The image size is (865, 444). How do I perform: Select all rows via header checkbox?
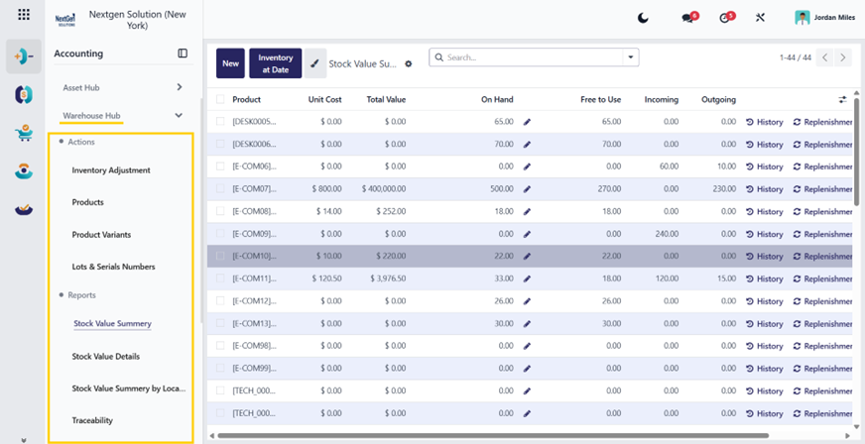coord(220,99)
